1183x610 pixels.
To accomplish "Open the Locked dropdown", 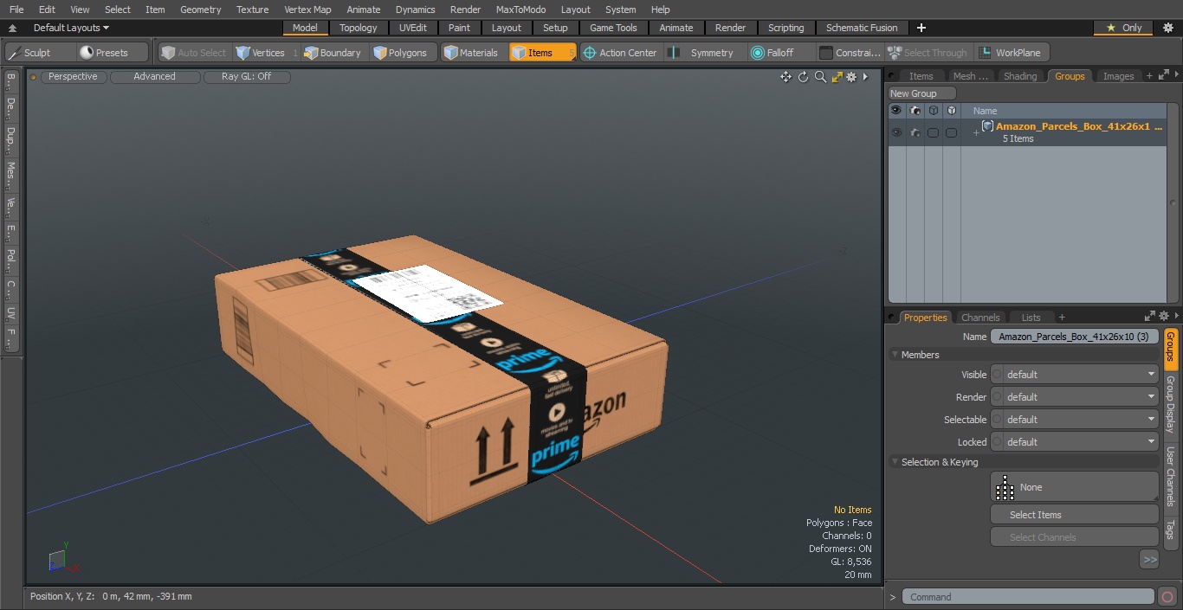I will click(x=1081, y=442).
